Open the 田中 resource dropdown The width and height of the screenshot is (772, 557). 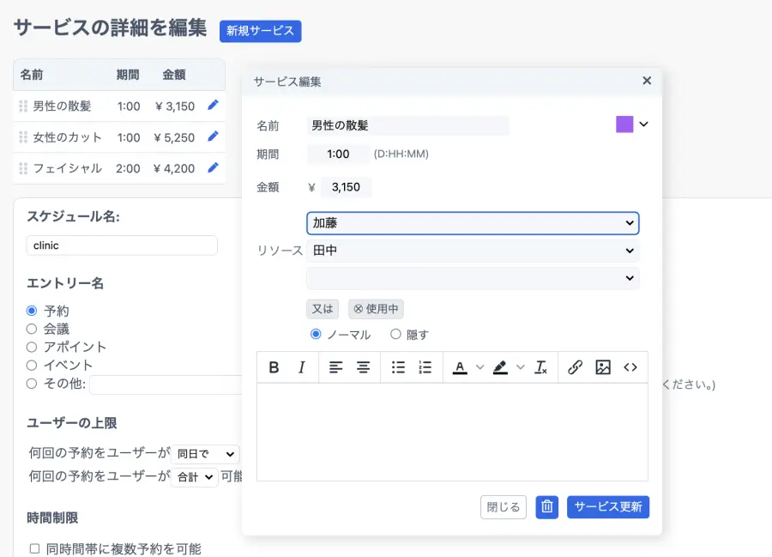pos(472,251)
